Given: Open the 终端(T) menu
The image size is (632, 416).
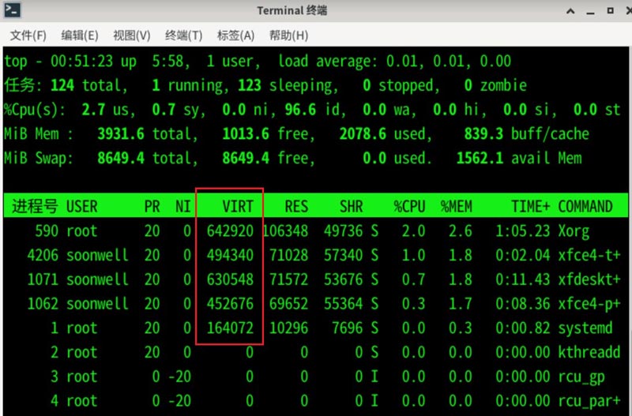Looking at the screenshot, I should (x=184, y=36).
